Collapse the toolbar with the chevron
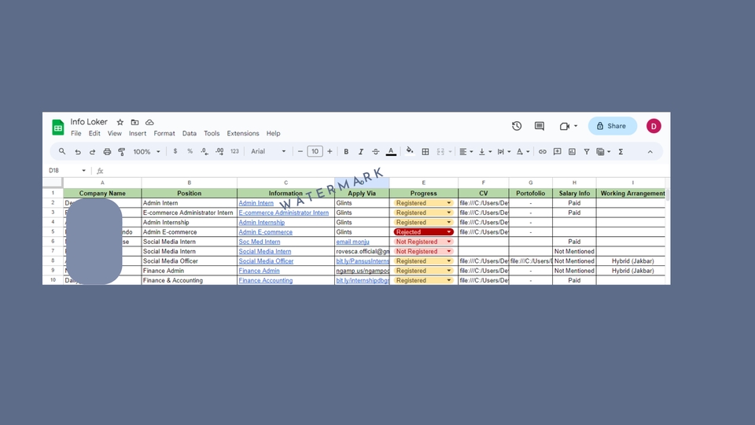 (650, 152)
